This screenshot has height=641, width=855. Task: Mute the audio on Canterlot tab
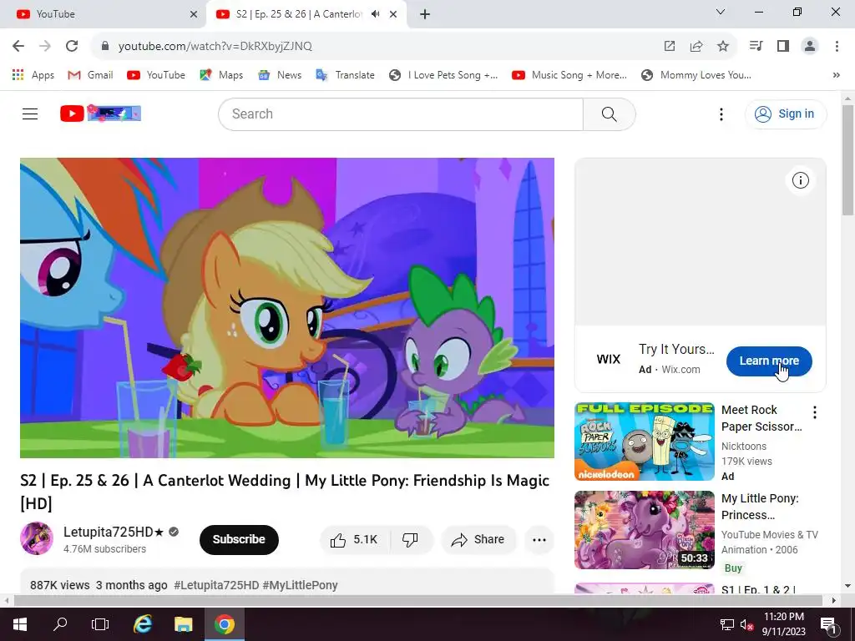tap(375, 14)
